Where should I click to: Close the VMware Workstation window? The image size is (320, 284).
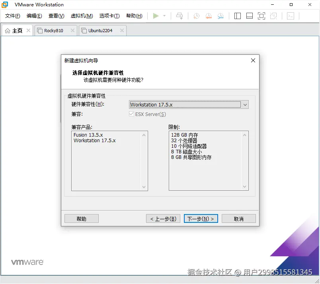click(310, 4)
